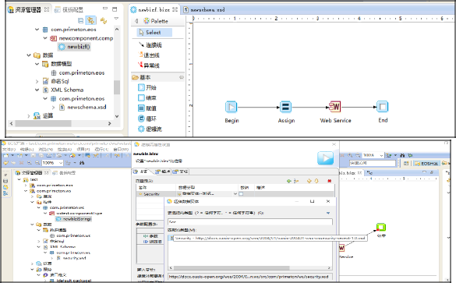Click the W Service node in the lower canvas
Screen dimensions: 456x283
(x=341, y=248)
